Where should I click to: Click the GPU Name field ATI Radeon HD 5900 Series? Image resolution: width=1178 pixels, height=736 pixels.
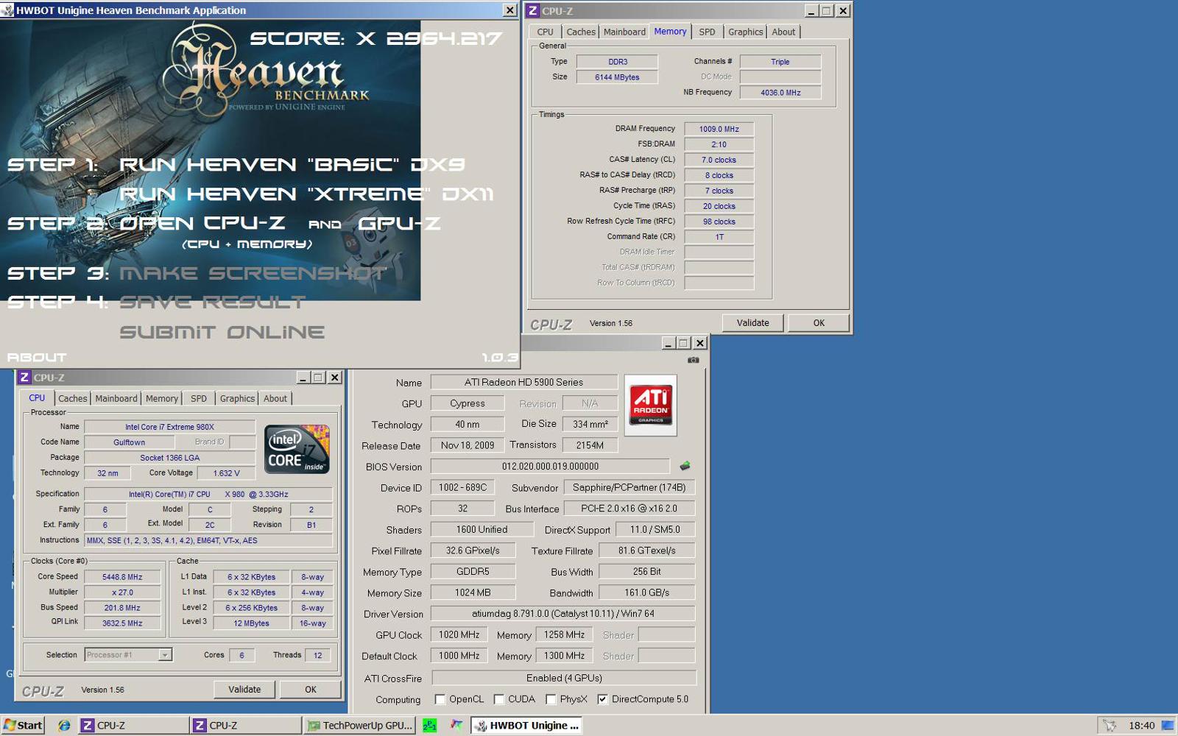(523, 382)
